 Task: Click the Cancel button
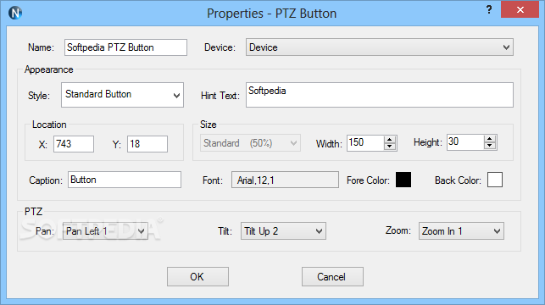tap(332, 276)
